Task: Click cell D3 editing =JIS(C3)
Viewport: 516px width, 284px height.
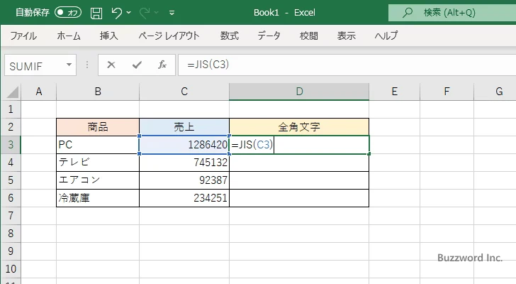Action: pyautogui.click(x=299, y=145)
